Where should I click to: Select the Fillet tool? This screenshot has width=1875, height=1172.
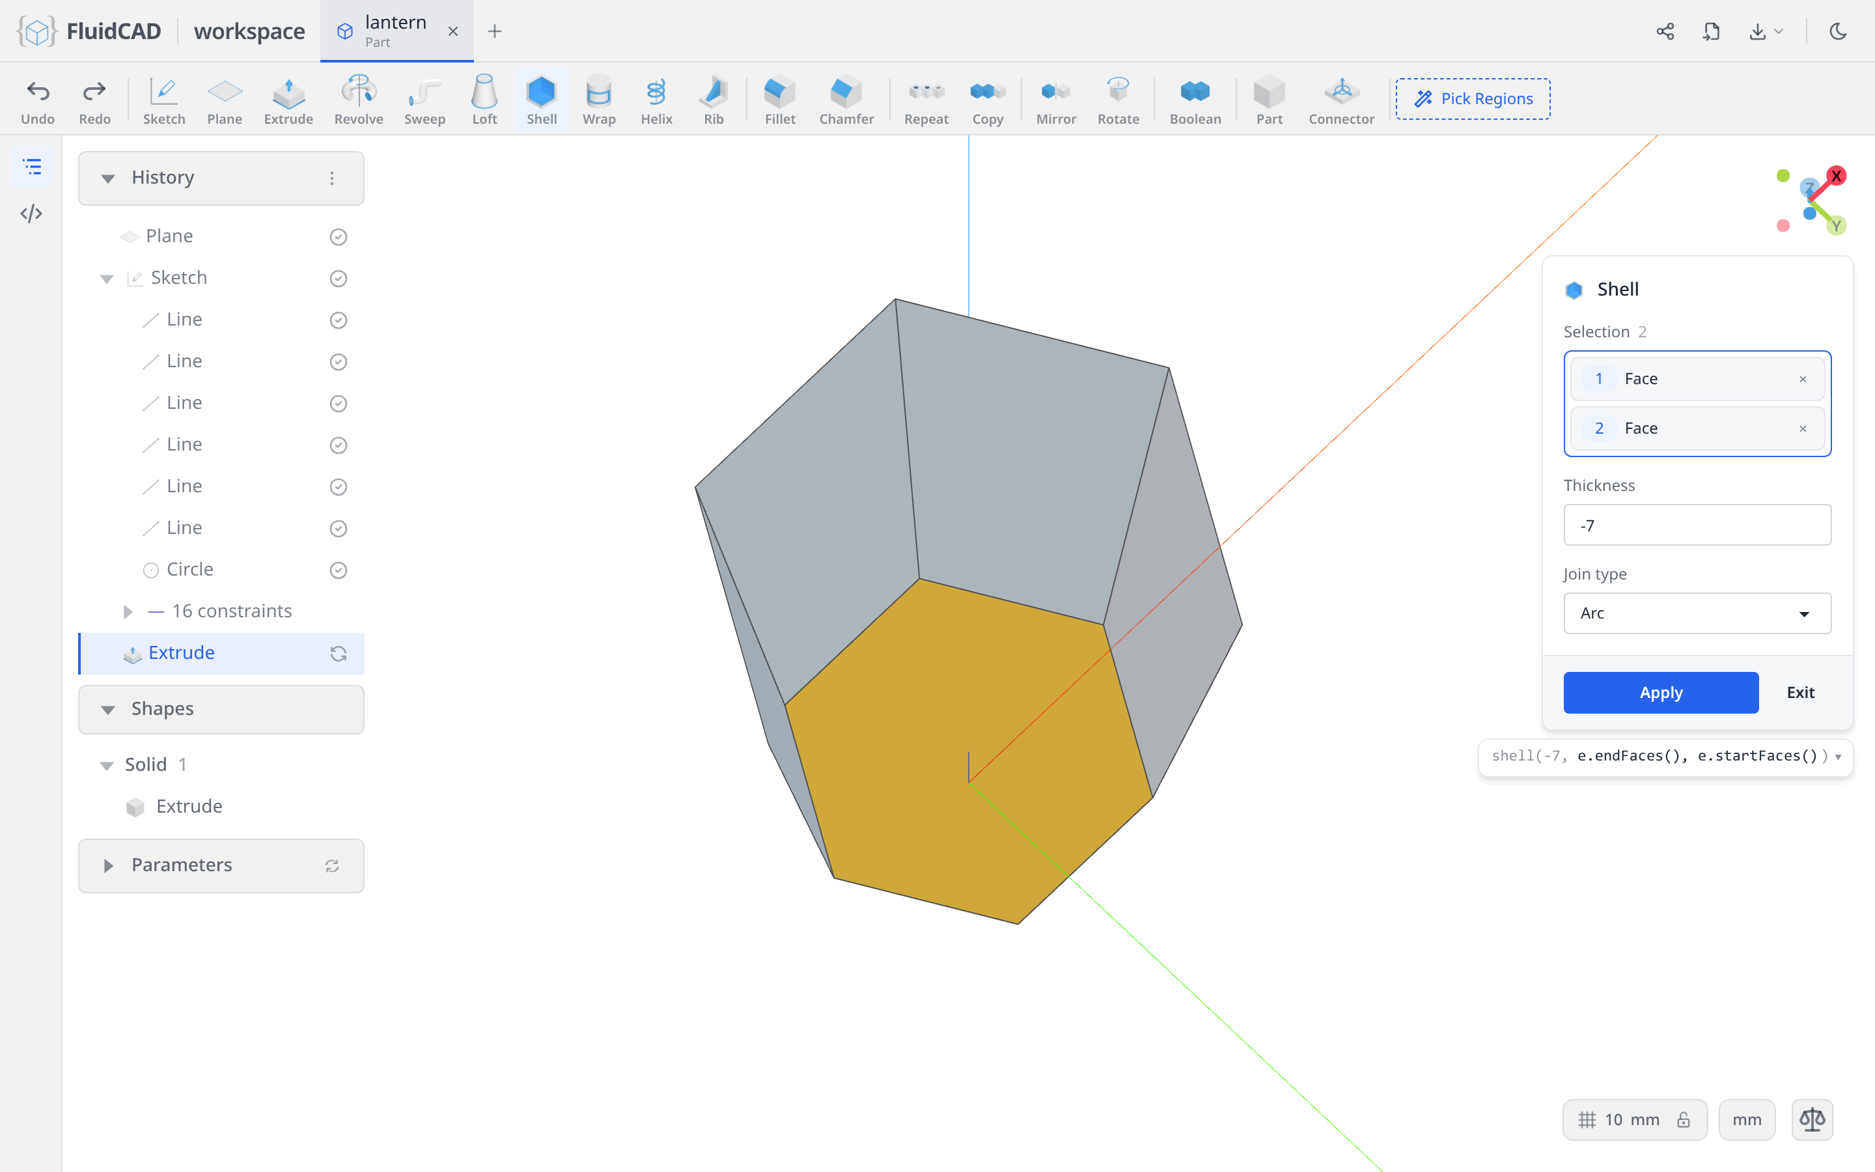(x=780, y=101)
